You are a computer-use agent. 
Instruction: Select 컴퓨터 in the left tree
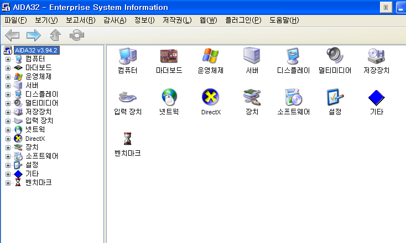(x=35, y=59)
